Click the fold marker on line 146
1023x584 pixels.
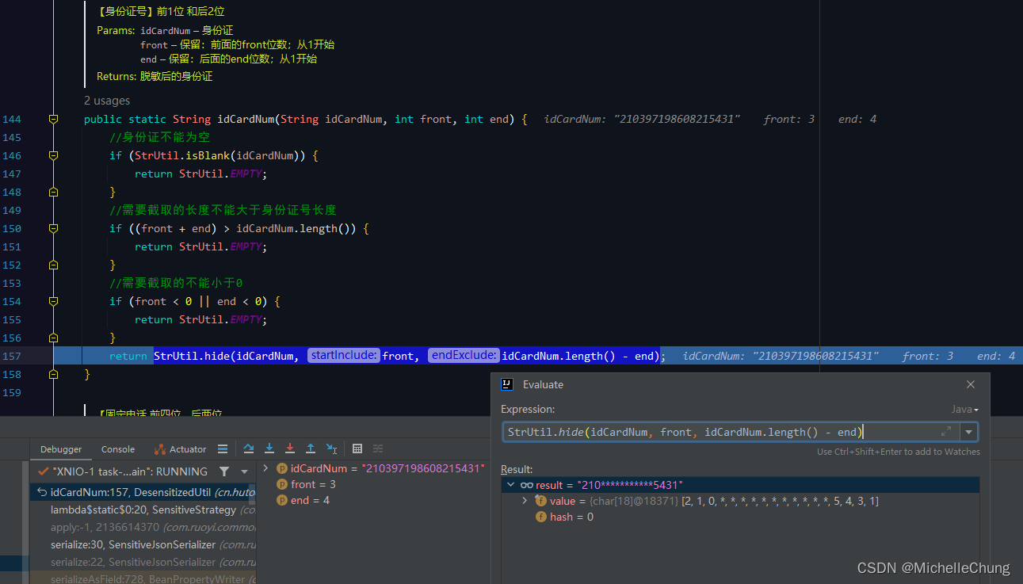53,155
